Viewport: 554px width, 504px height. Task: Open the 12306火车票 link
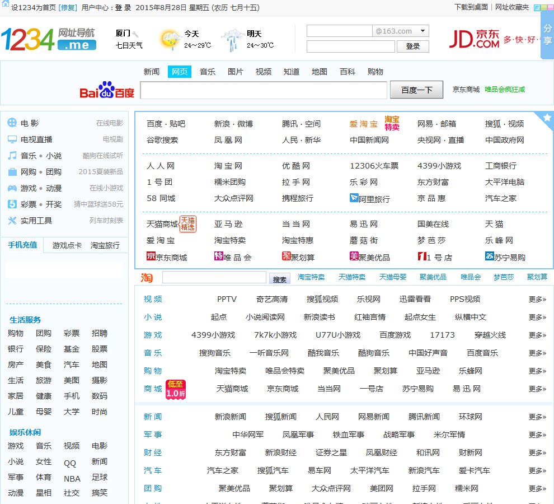coord(374,166)
